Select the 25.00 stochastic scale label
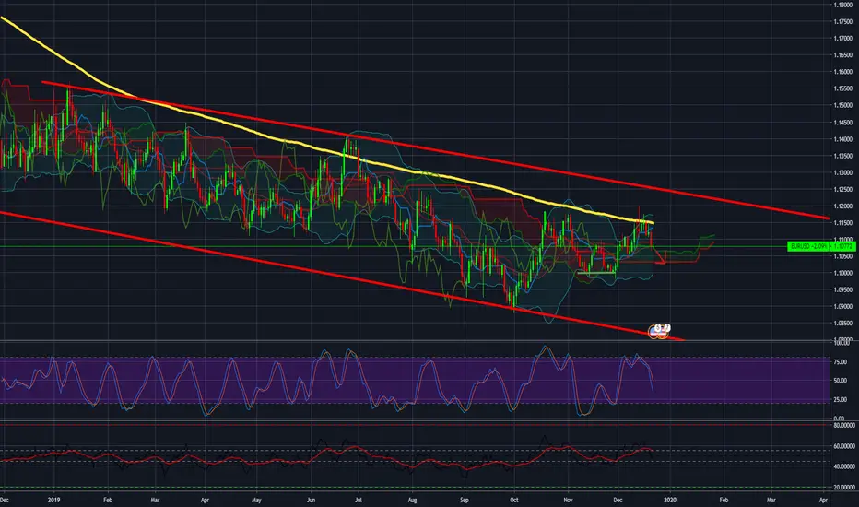This screenshot has height=507, width=859. (841, 399)
